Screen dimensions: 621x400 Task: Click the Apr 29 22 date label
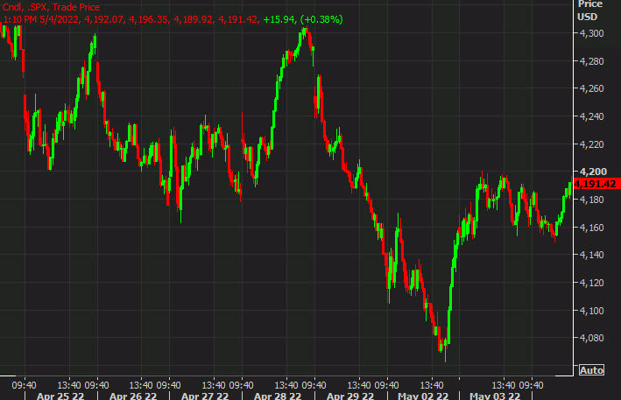[350, 396]
